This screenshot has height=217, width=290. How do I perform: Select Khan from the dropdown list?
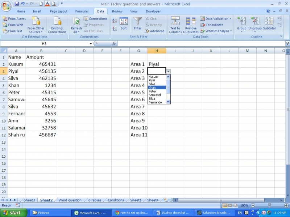[x=157, y=88]
